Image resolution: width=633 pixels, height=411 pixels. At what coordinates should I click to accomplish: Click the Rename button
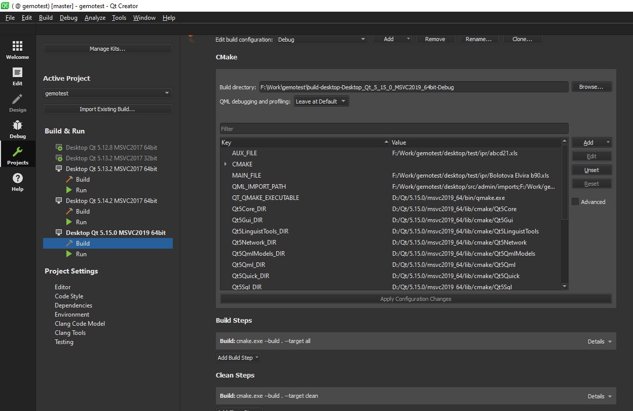(x=479, y=39)
